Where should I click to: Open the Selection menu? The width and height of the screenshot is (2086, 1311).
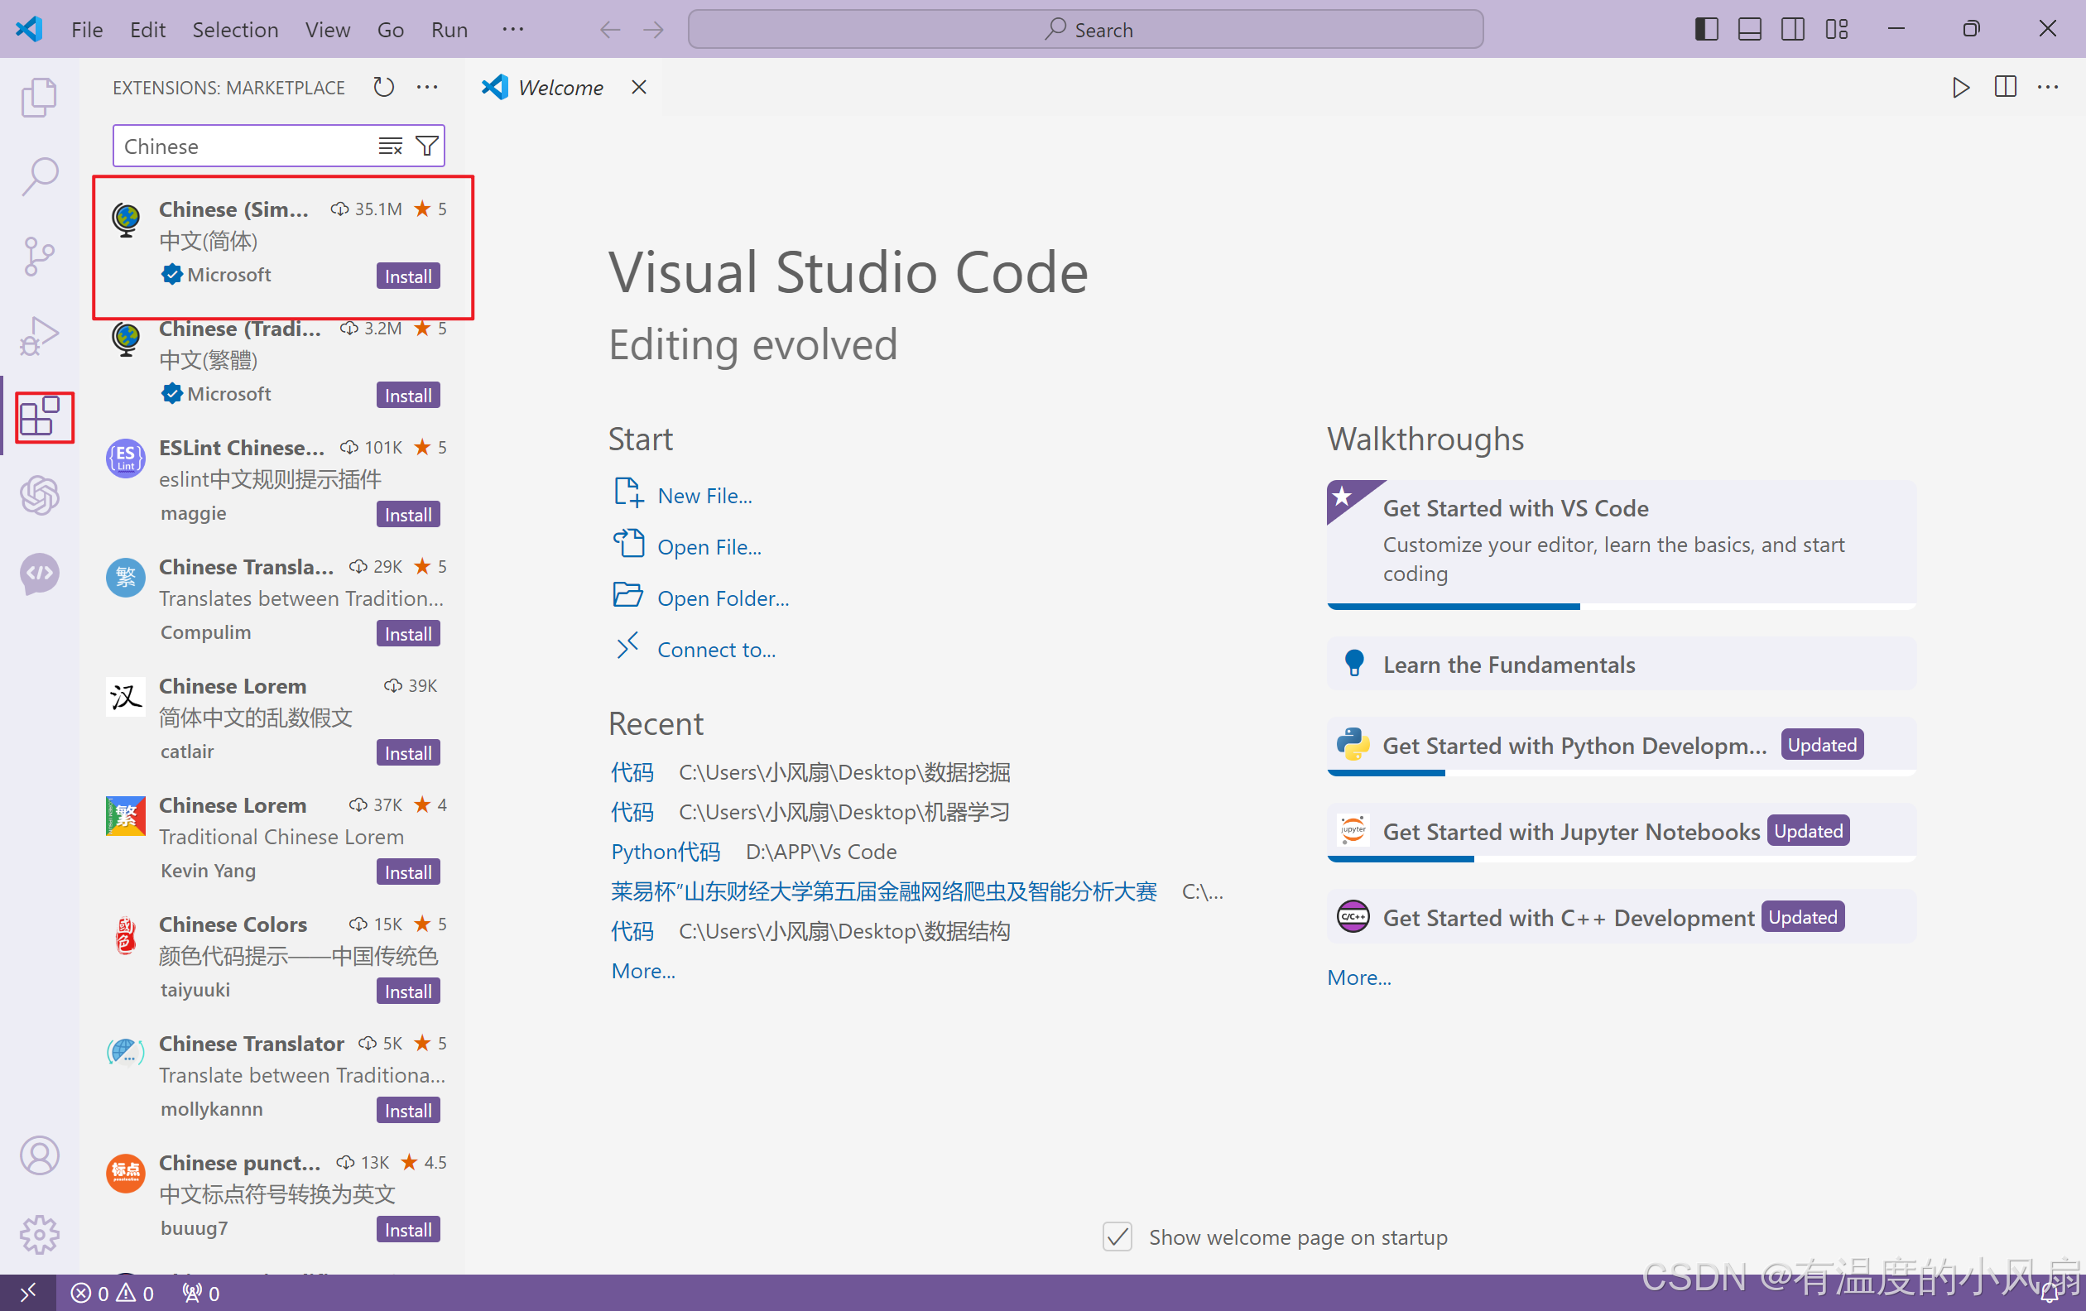[x=235, y=30]
